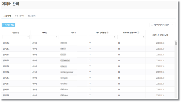181x102 pixels.
Task: Open the 수동 데이터 tab
Action: tap(20, 16)
